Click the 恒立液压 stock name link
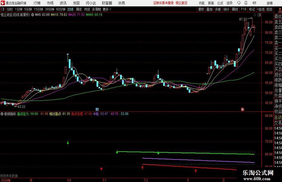The height and width of the screenshot is (182, 282). coord(181,3)
